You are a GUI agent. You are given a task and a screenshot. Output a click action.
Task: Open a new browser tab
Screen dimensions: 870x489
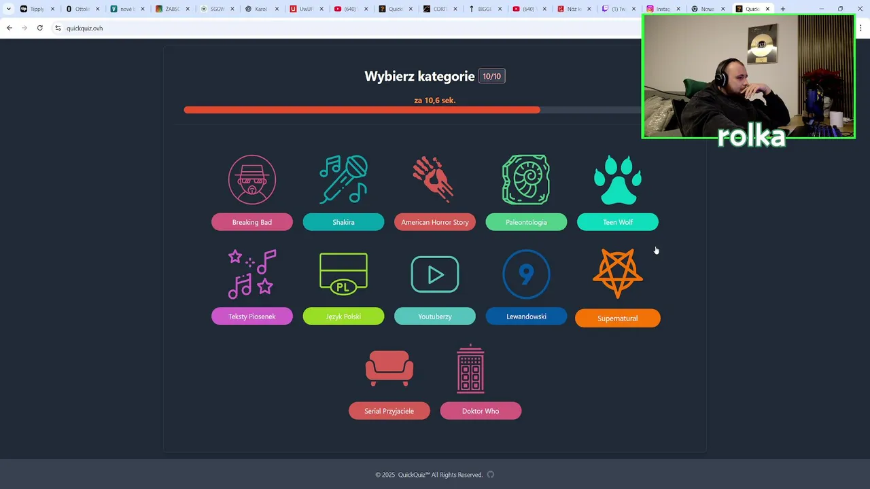(x=783, y=9)
